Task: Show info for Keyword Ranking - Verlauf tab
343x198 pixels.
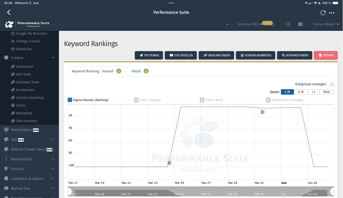Action: pos(119,71)
